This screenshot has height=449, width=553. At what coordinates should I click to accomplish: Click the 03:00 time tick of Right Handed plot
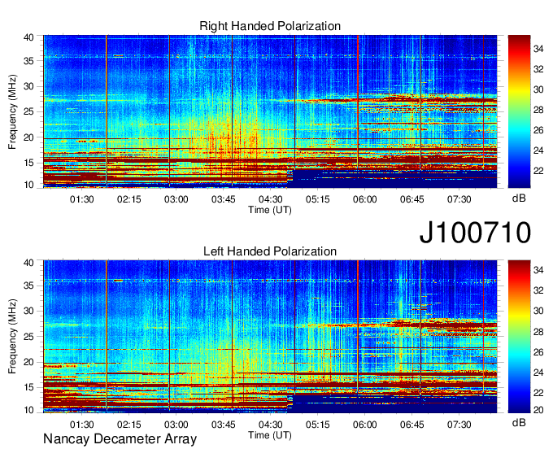pyautogui.click(x=176, y=199)
